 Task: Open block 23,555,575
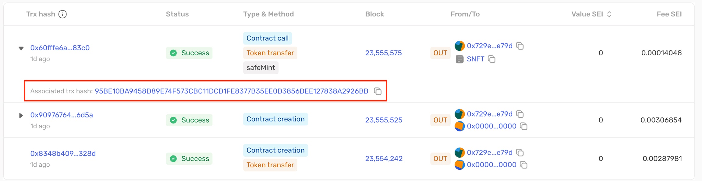coord(384,53)
